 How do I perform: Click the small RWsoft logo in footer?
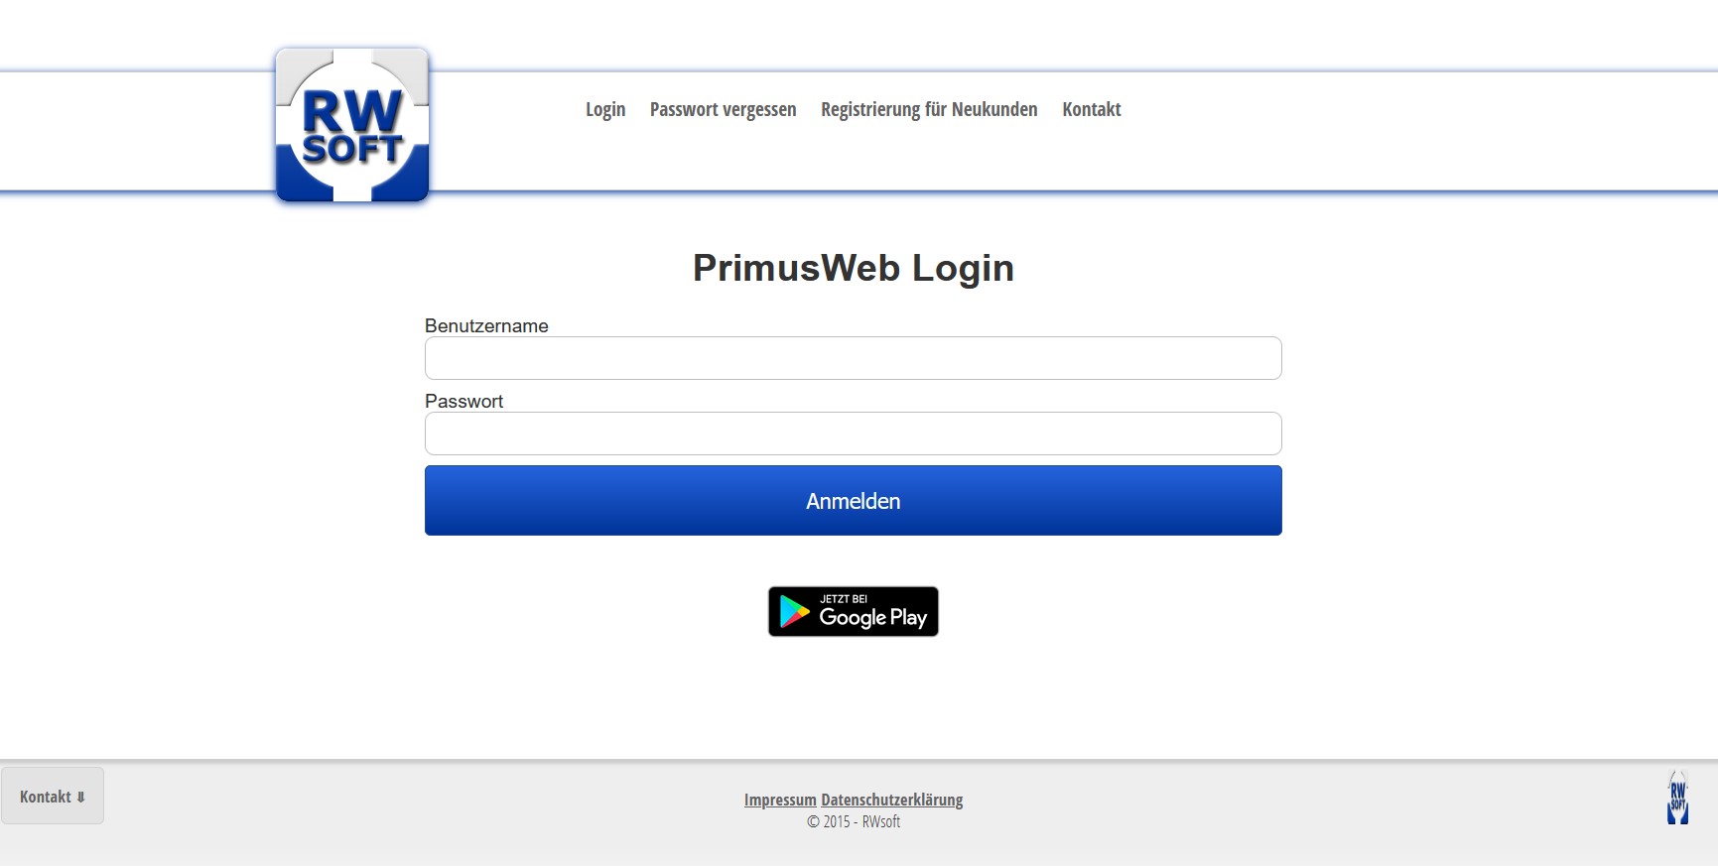coord(1677,798)
